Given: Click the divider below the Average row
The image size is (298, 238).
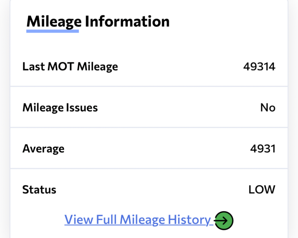Looking at the screenshot, I should [x=149, y=168].
